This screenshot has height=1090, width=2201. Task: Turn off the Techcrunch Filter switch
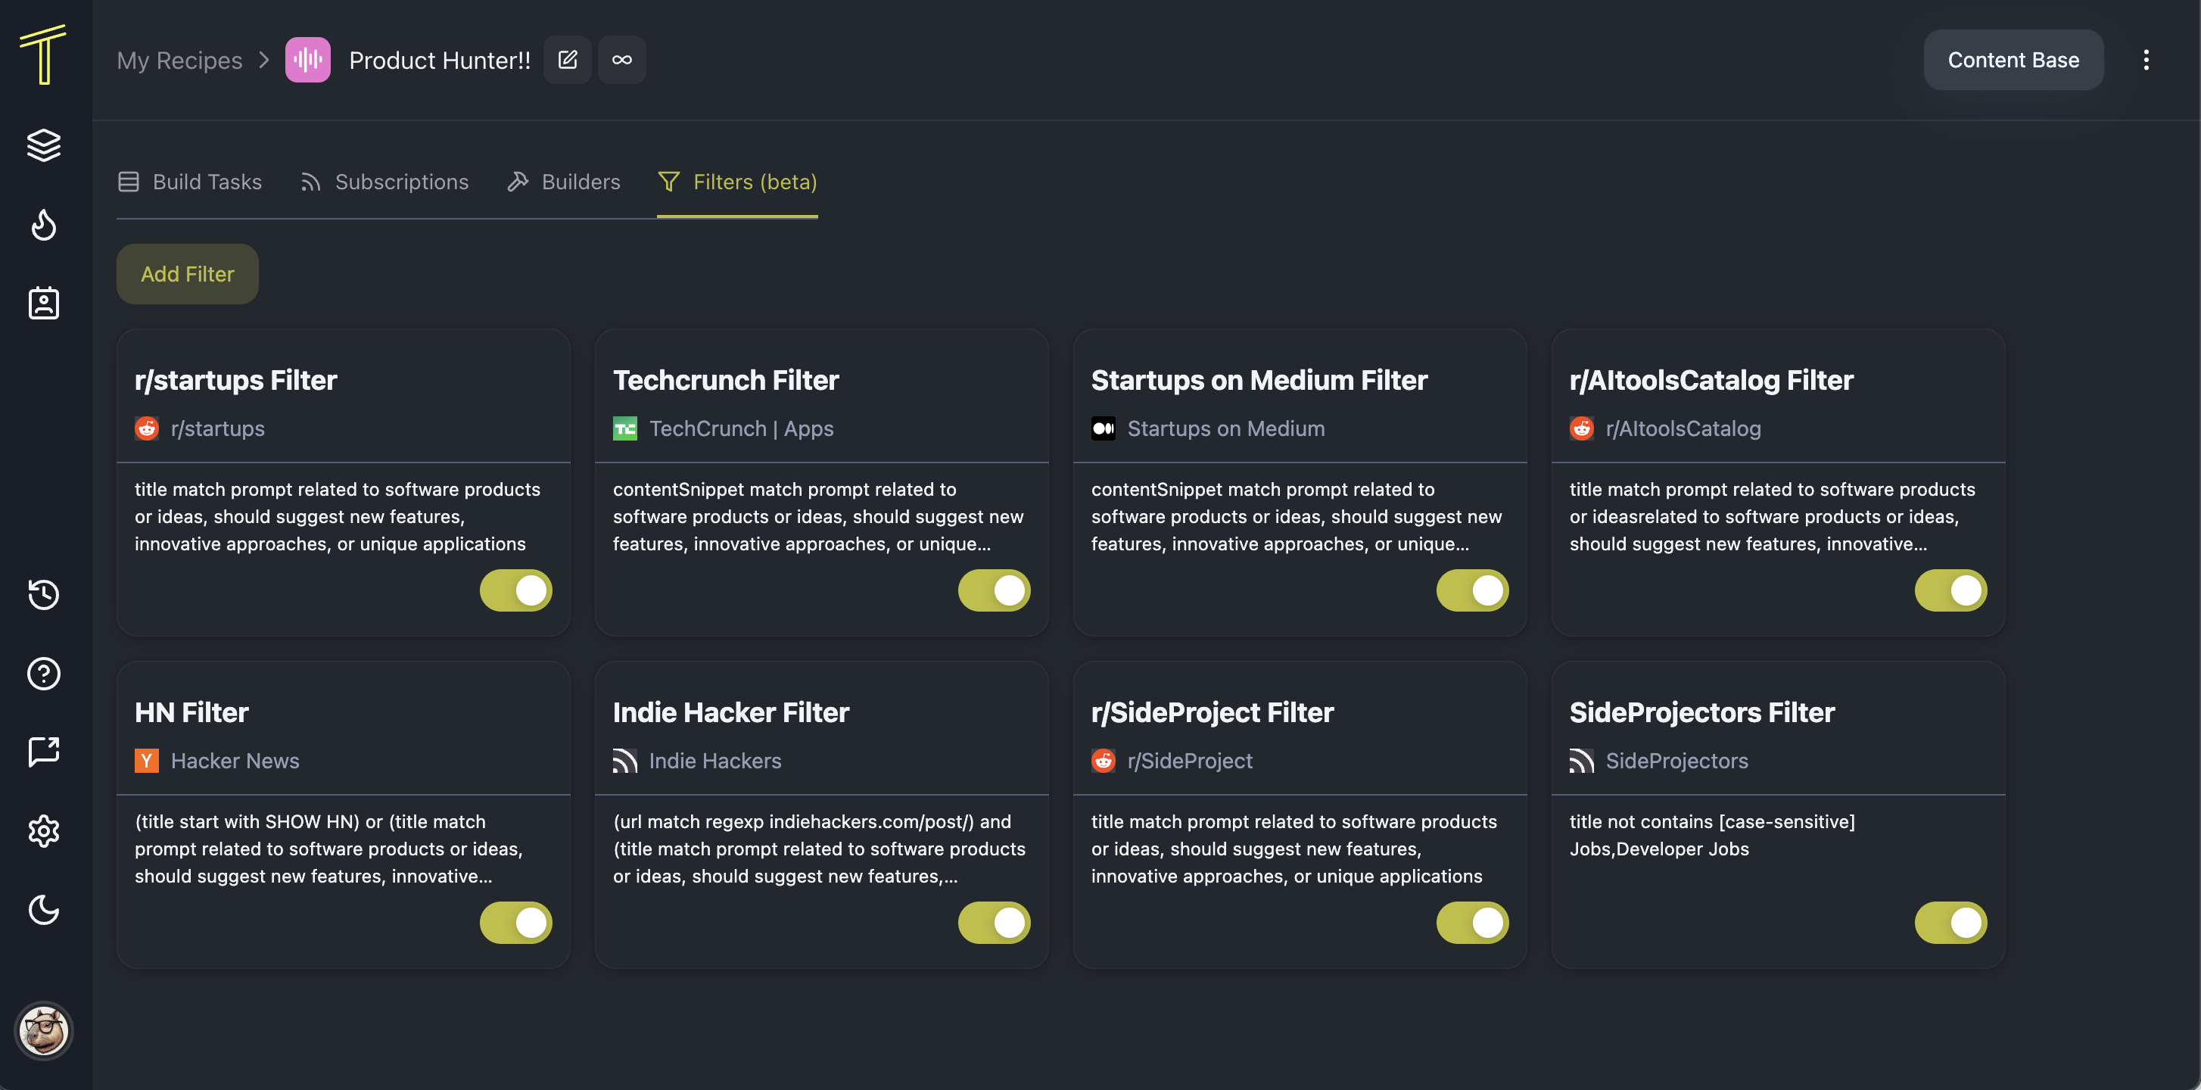click(x=994, y=590)
